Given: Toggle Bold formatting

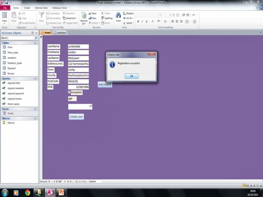Looking at the screenshot, I should click(138, 21).
